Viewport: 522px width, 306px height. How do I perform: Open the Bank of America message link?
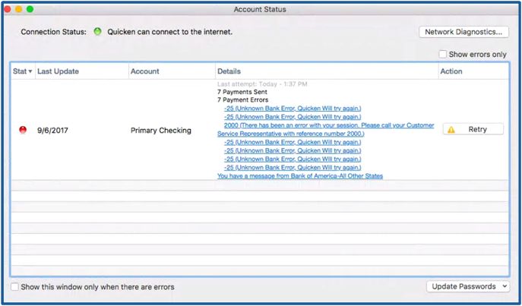click(300, 175)
